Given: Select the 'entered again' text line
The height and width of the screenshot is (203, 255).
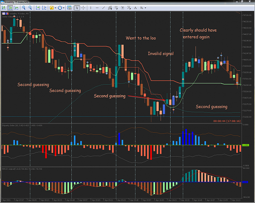Looking at the screenshot, I should click(x=196, y=37).
